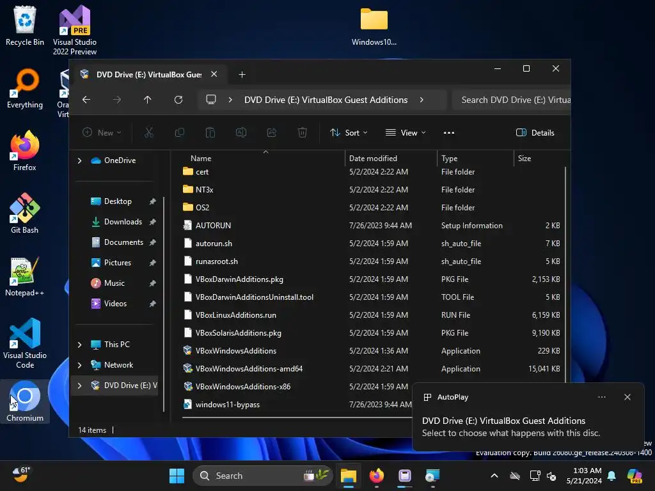The image size is (655, 491).
Task: Select the Firefox desktop icon
Action: coord(25,151)
